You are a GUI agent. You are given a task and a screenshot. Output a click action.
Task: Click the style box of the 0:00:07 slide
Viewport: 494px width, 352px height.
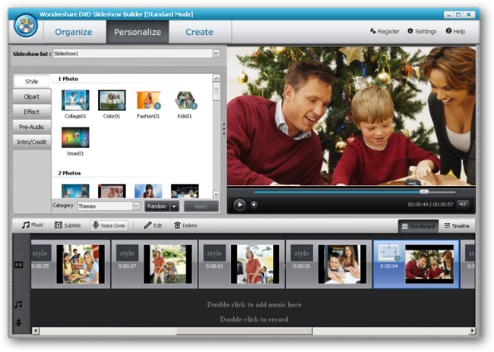tap(127, 253)
